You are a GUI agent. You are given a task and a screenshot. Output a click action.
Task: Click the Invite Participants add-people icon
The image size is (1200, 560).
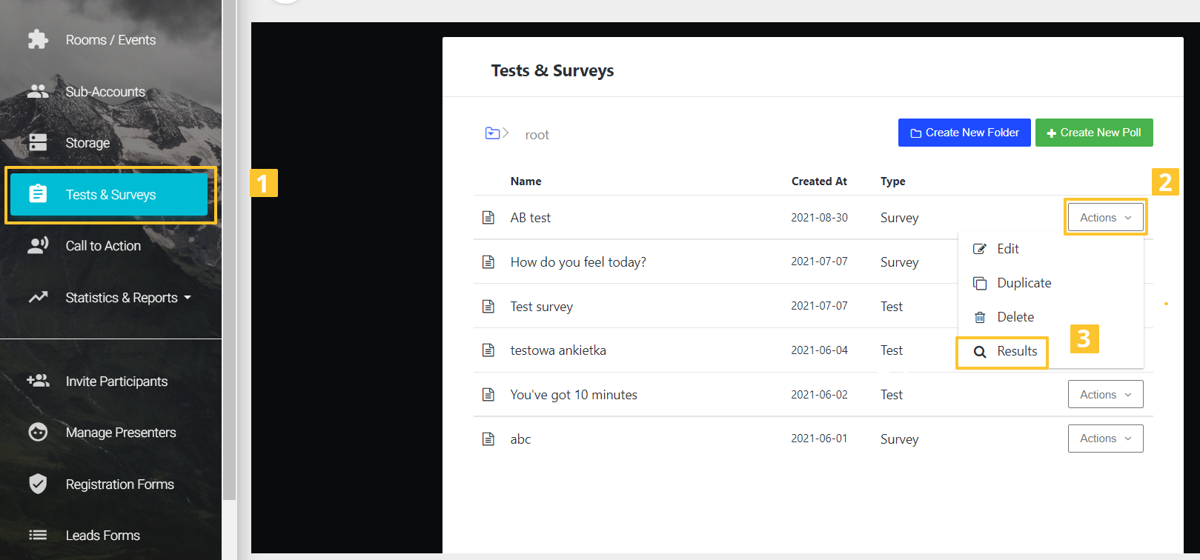tap(38, 381)
